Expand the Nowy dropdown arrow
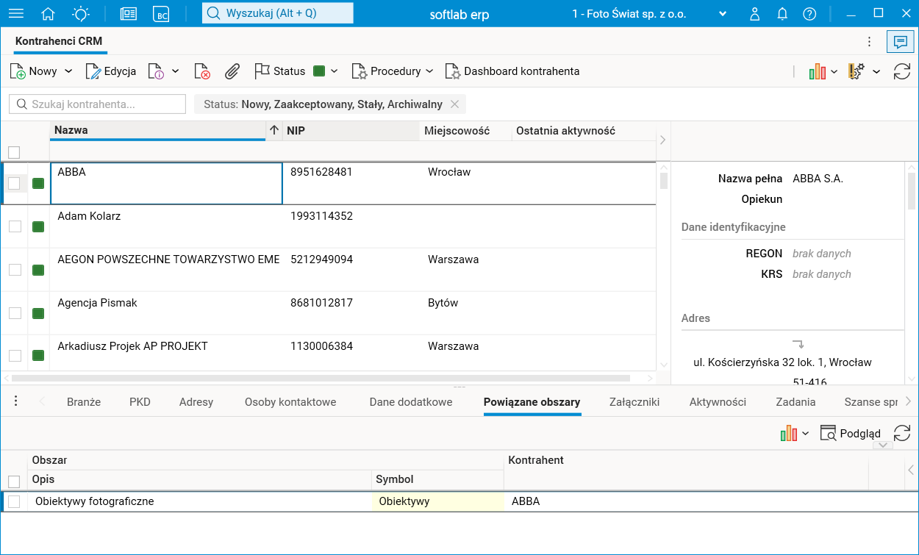The image size is (919, 555). coord(68,71)
